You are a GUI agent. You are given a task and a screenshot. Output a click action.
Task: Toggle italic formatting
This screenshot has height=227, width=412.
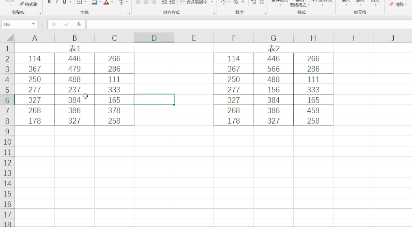[x=57, y=2]
